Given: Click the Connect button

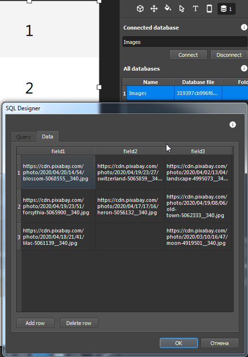Looking at the screenshot, I should pos(188,55).
